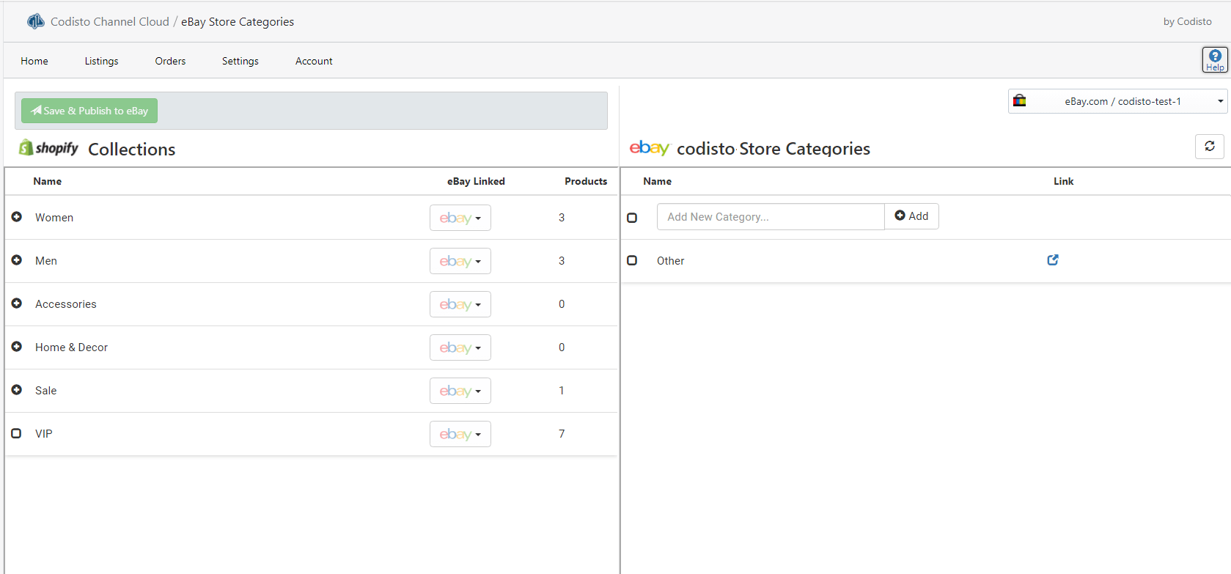The image size is (1231, 574).
Task: Select the Women collection name
Action: click(x=54, y=218)
